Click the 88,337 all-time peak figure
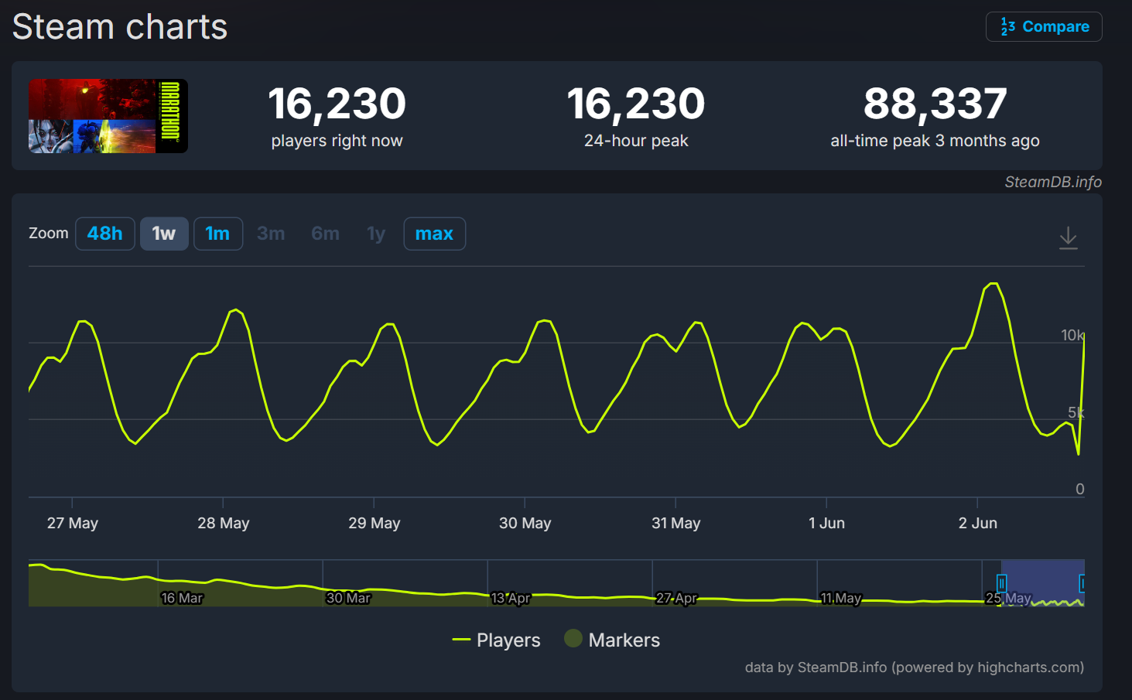 (x=935, y=104)
